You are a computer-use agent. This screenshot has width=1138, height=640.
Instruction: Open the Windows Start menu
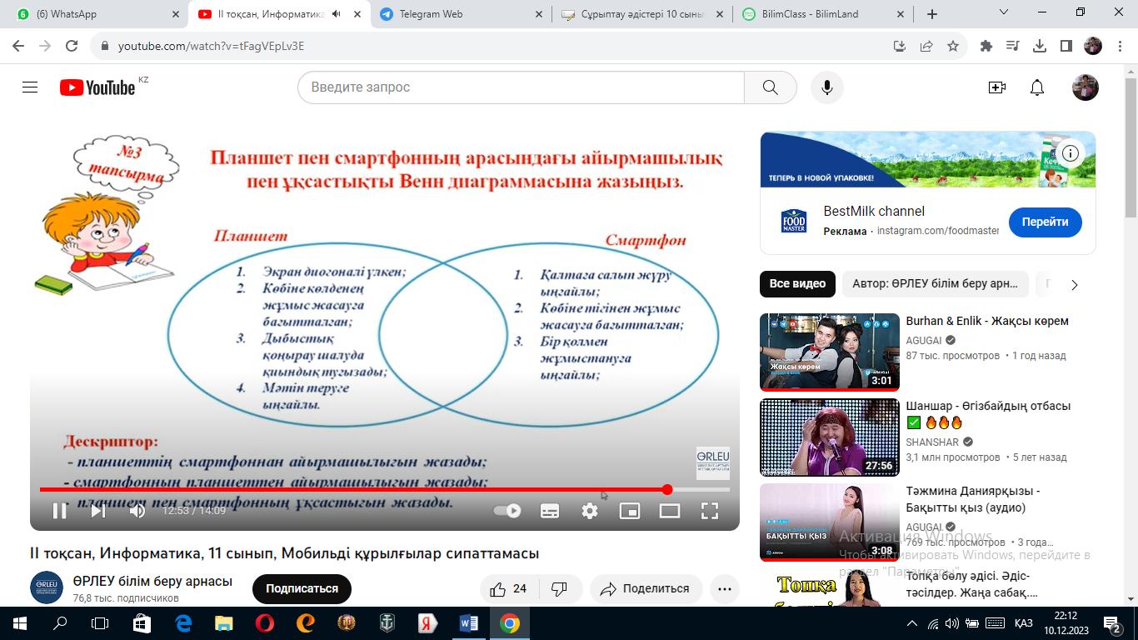click(x=20, y=623)
